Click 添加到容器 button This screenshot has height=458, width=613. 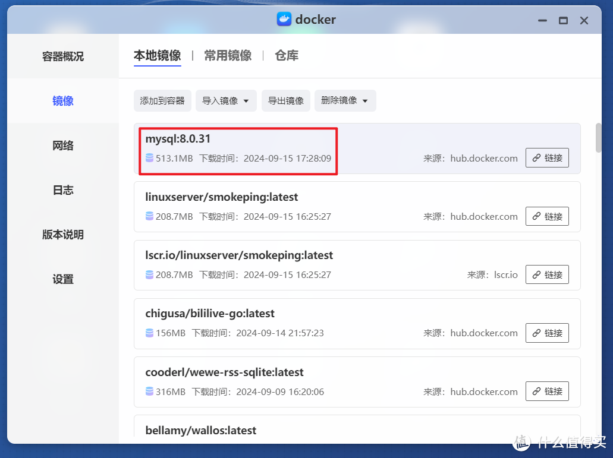(162, 101)
